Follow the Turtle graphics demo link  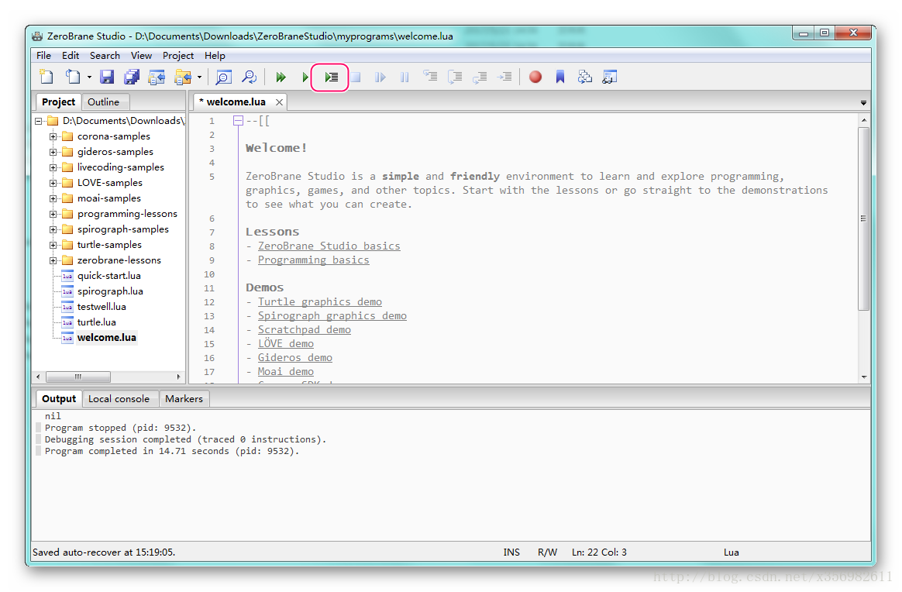[x=319, y=301]
